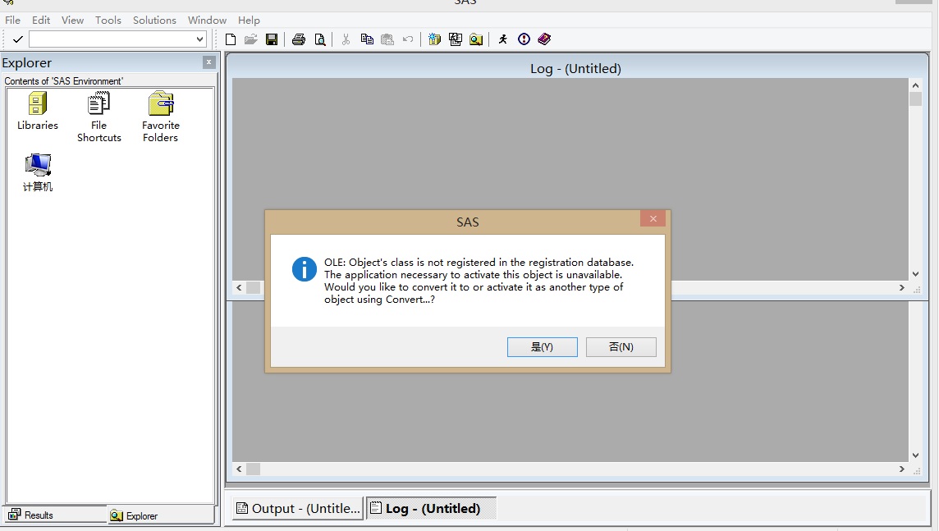This screenshot has height=531, width=939.
Task: Open the File menu
Action: (12, 21)
